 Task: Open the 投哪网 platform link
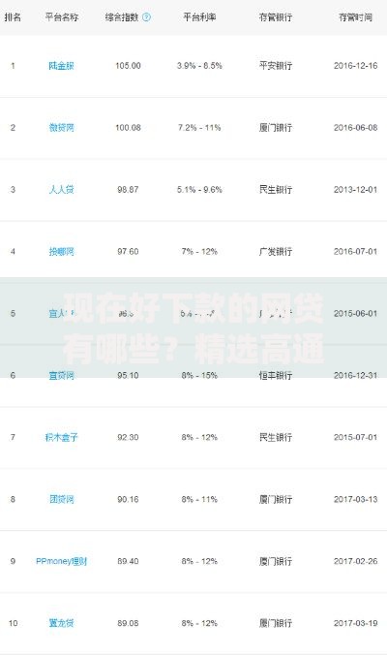[x=61, y=252]
